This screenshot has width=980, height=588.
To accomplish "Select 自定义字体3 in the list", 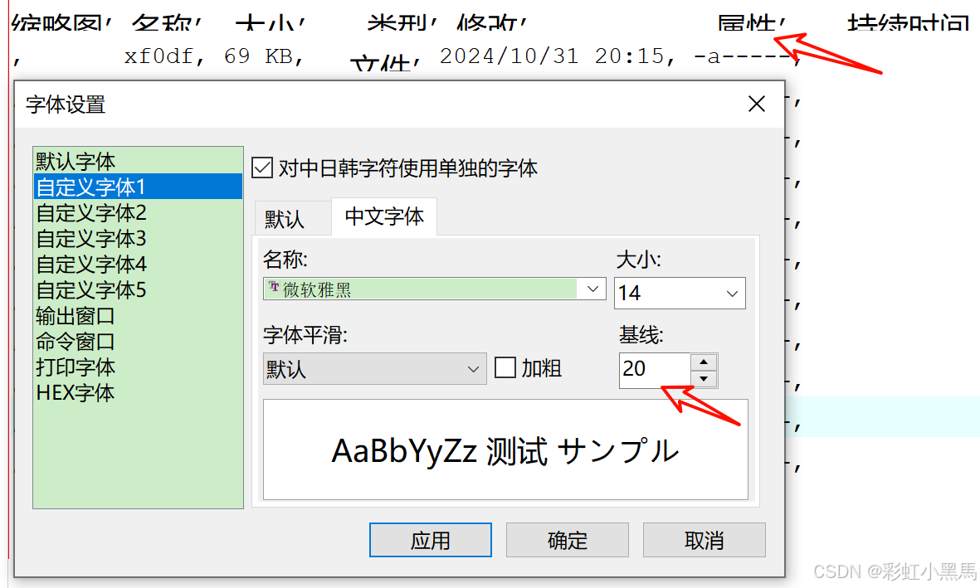I will click(x=138, y=238).
